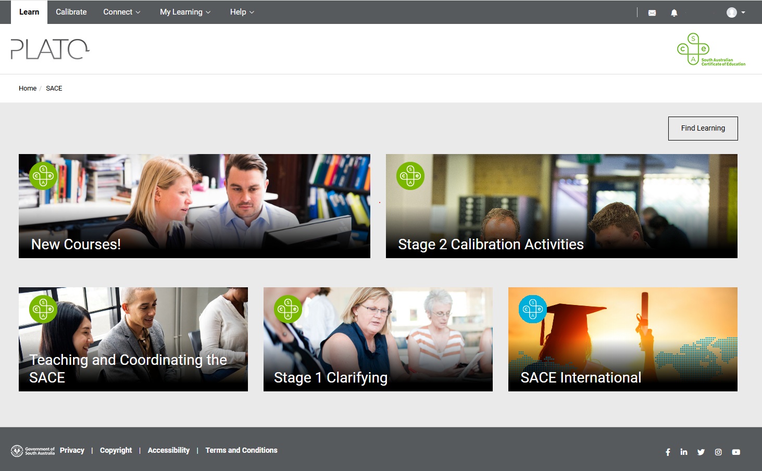
Task: Open the user profile avatar menu
Action: pyautogui.click(x=735, y=12)
